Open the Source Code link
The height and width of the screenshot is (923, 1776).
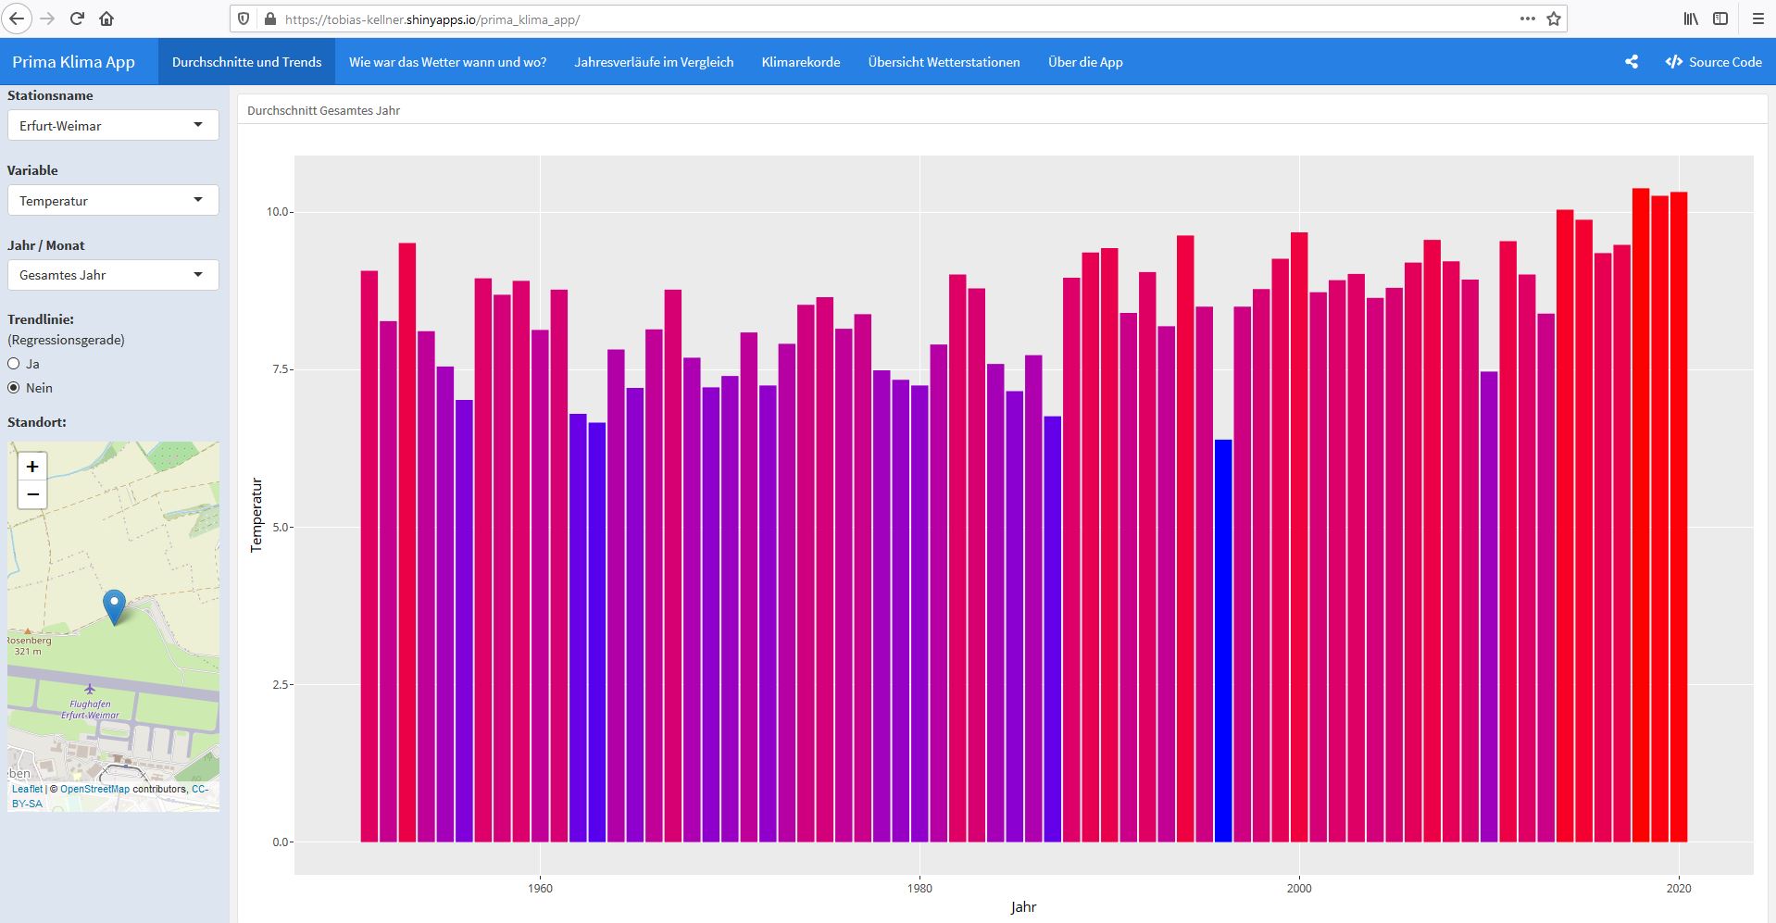1713,62
